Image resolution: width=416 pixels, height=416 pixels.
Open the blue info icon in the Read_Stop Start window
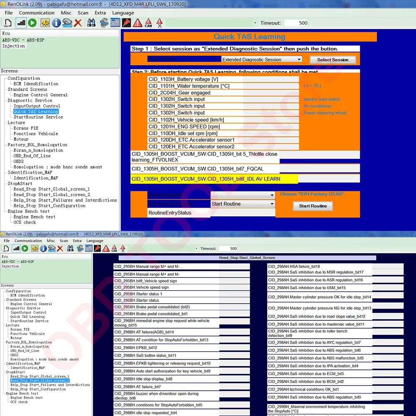43,249
